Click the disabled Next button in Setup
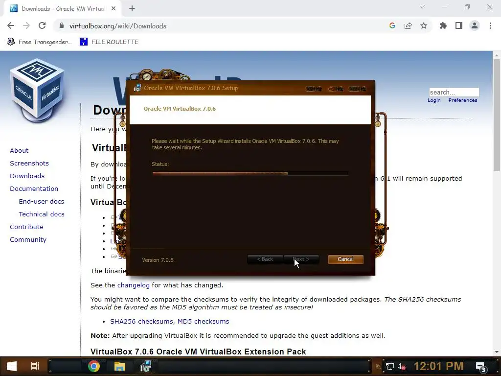Image resolution: width=501 pixels, height=376 pixels. (x=301, y=259)
